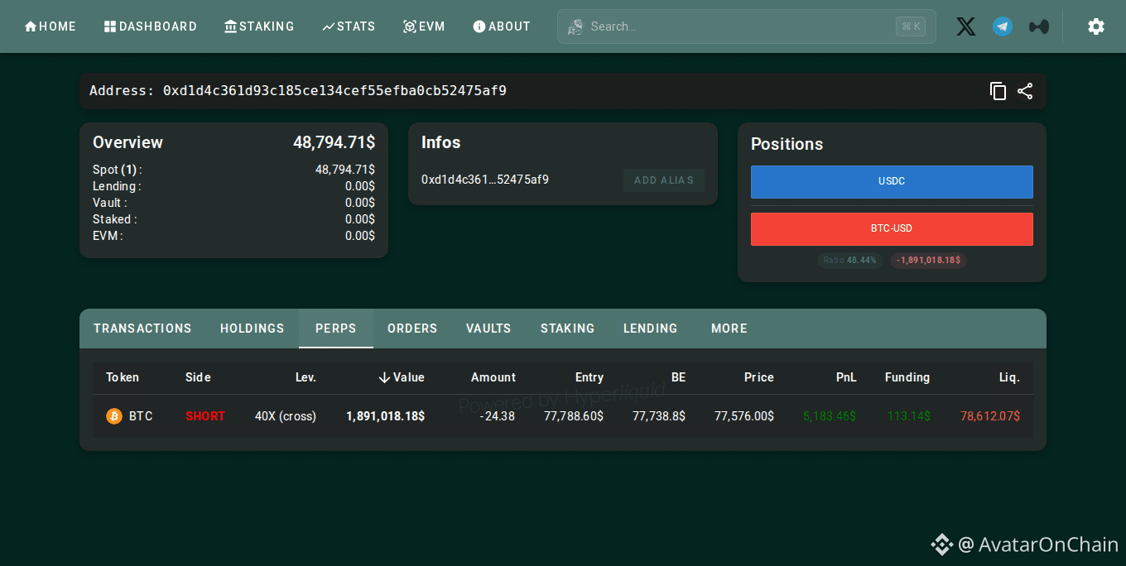Sort table by Side column header
The width and height of the screenshot is (1126, 566).
(198, 377)
